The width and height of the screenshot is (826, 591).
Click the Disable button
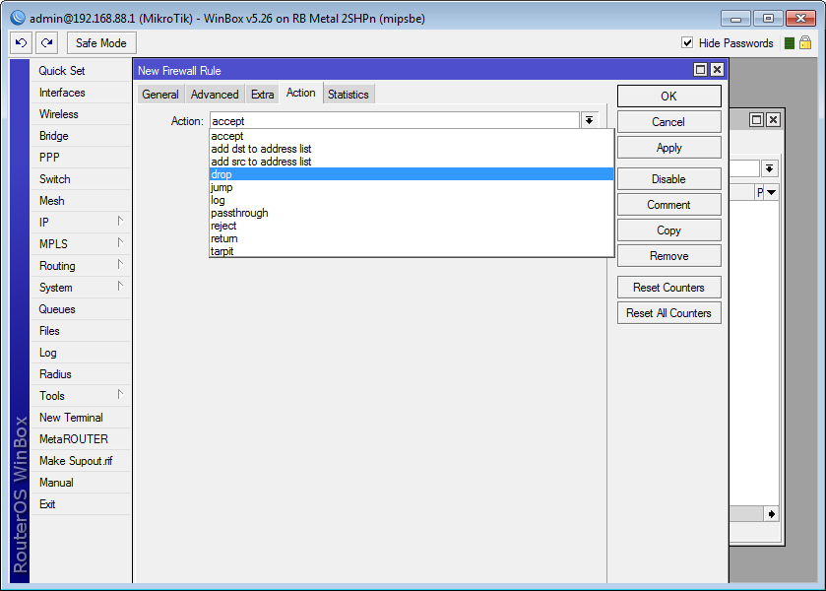669,179
